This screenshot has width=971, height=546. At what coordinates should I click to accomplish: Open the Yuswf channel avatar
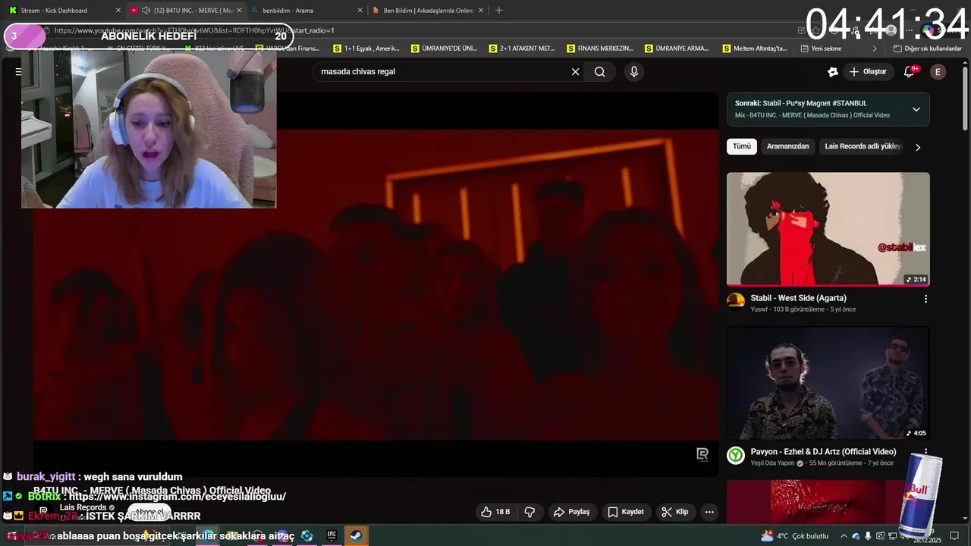tap(736, 301)
